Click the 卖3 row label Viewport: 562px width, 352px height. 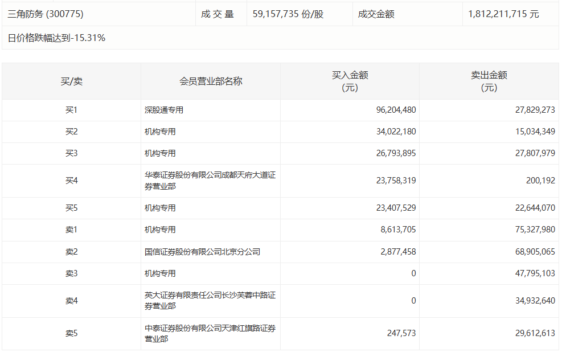pyautogui.click(x=71, y=273)
